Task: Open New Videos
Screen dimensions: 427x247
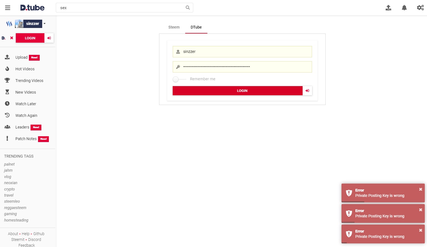Action: (x=26, y=92)
